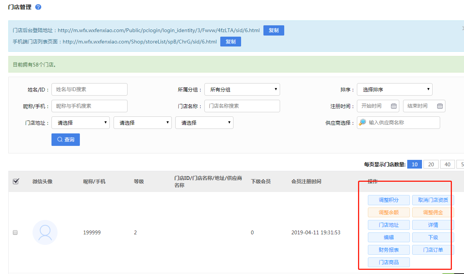Expand the 排序 sort dropdown

tap(394, 90)
